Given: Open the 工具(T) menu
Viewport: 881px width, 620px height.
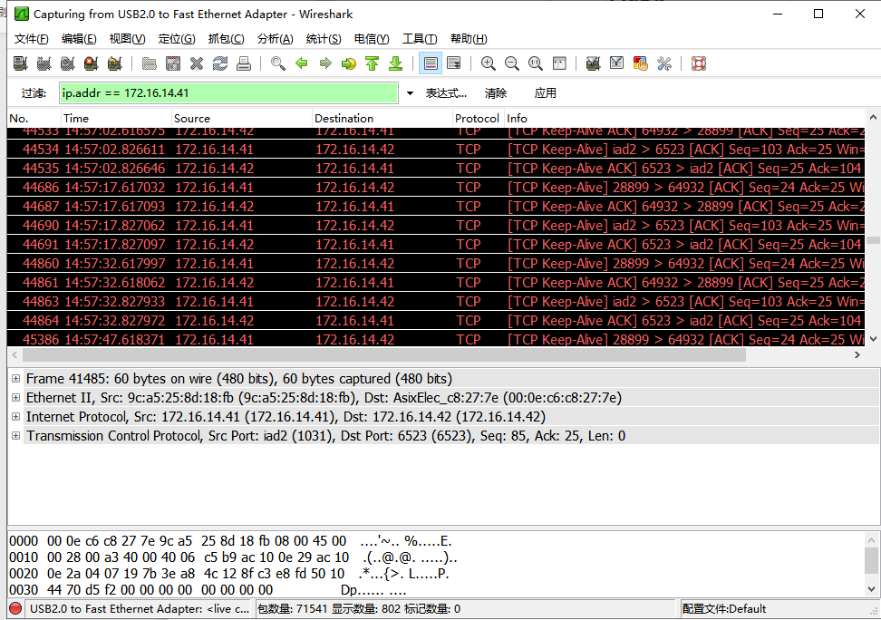Looking at the screenshot, I should click(x=420, y=39).
